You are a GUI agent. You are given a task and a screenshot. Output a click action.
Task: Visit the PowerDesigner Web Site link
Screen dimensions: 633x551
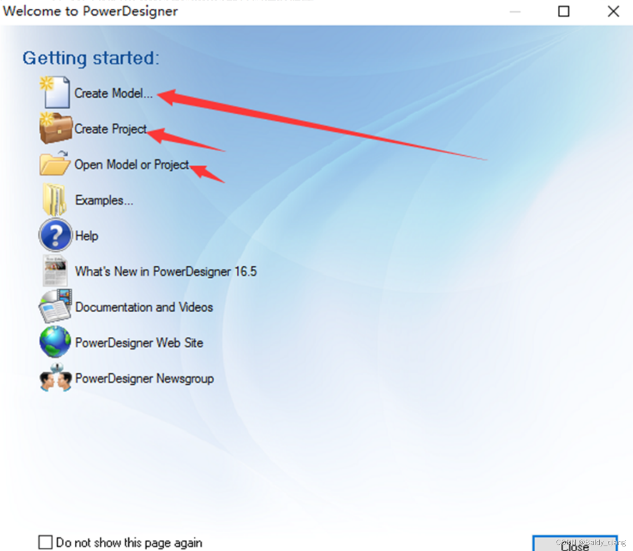pyautogui.click(x=139, y=343)
